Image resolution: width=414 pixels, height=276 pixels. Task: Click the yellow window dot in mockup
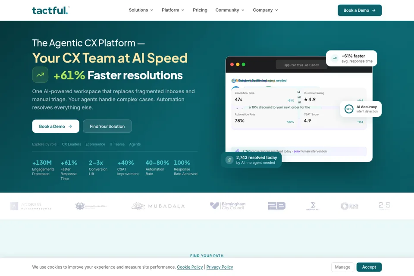238,64
